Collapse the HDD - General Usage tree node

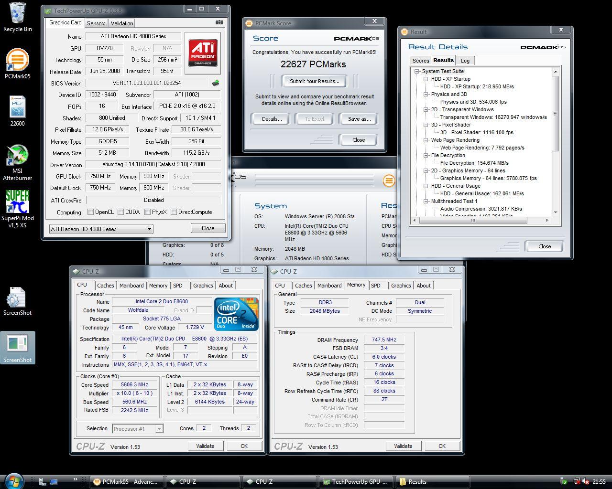(x=426, y=186)
